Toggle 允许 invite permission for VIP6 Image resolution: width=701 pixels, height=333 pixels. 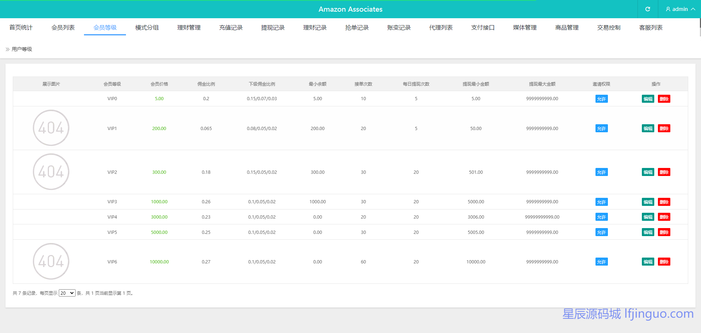601,262
